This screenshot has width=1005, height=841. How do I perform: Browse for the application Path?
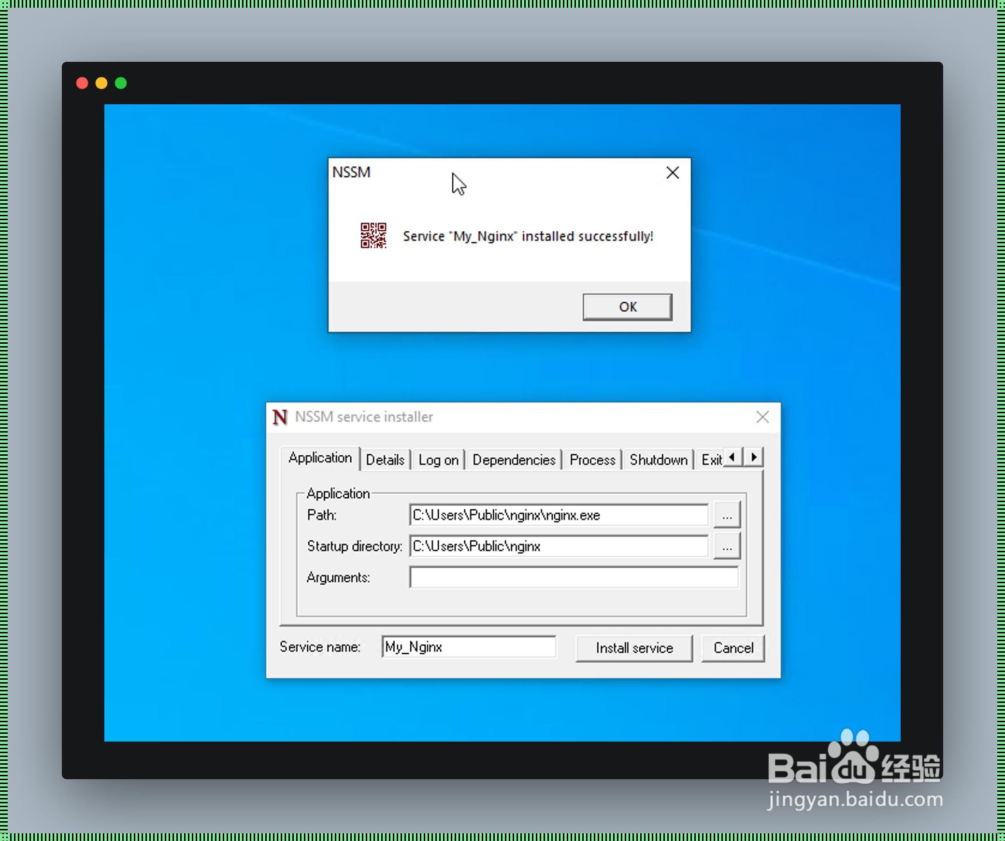tap(727, 515)
